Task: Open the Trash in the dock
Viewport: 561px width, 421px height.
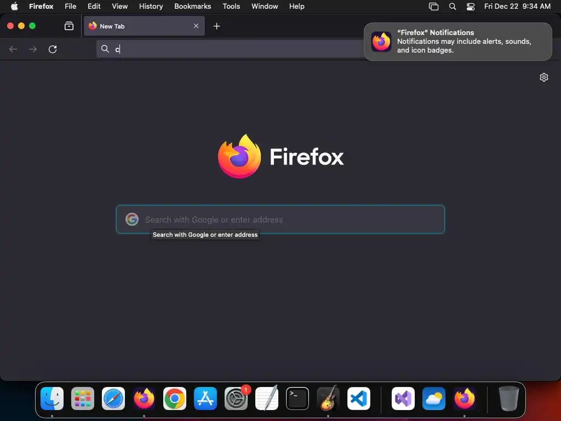Action: coord(509,398)
